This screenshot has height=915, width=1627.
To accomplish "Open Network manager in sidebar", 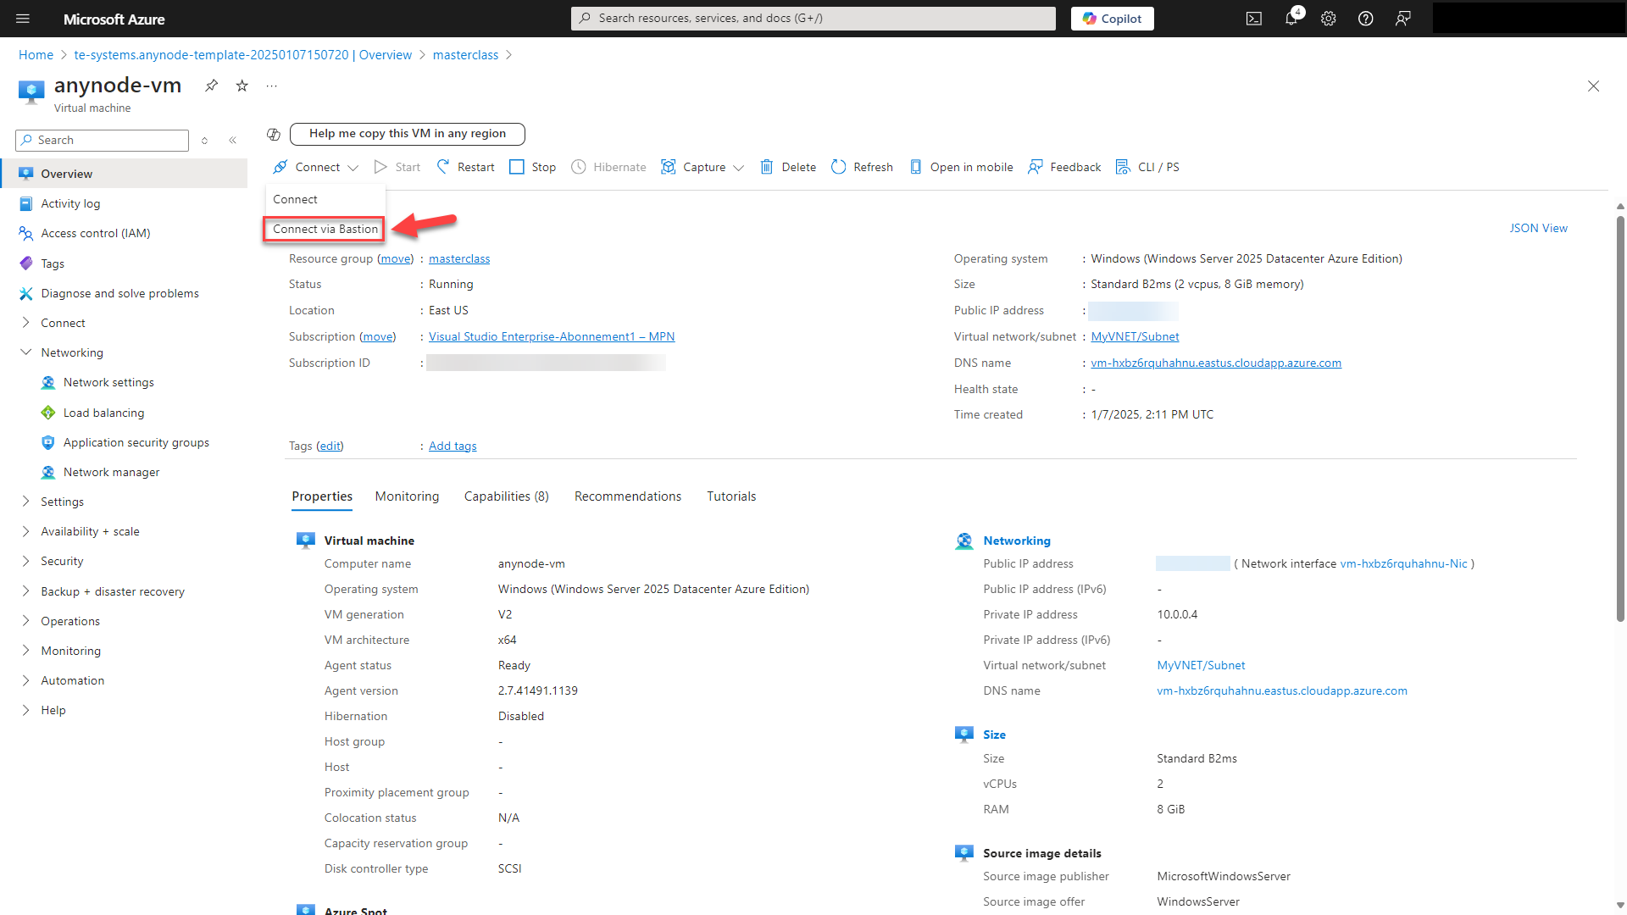I will (x=111, y=473).
